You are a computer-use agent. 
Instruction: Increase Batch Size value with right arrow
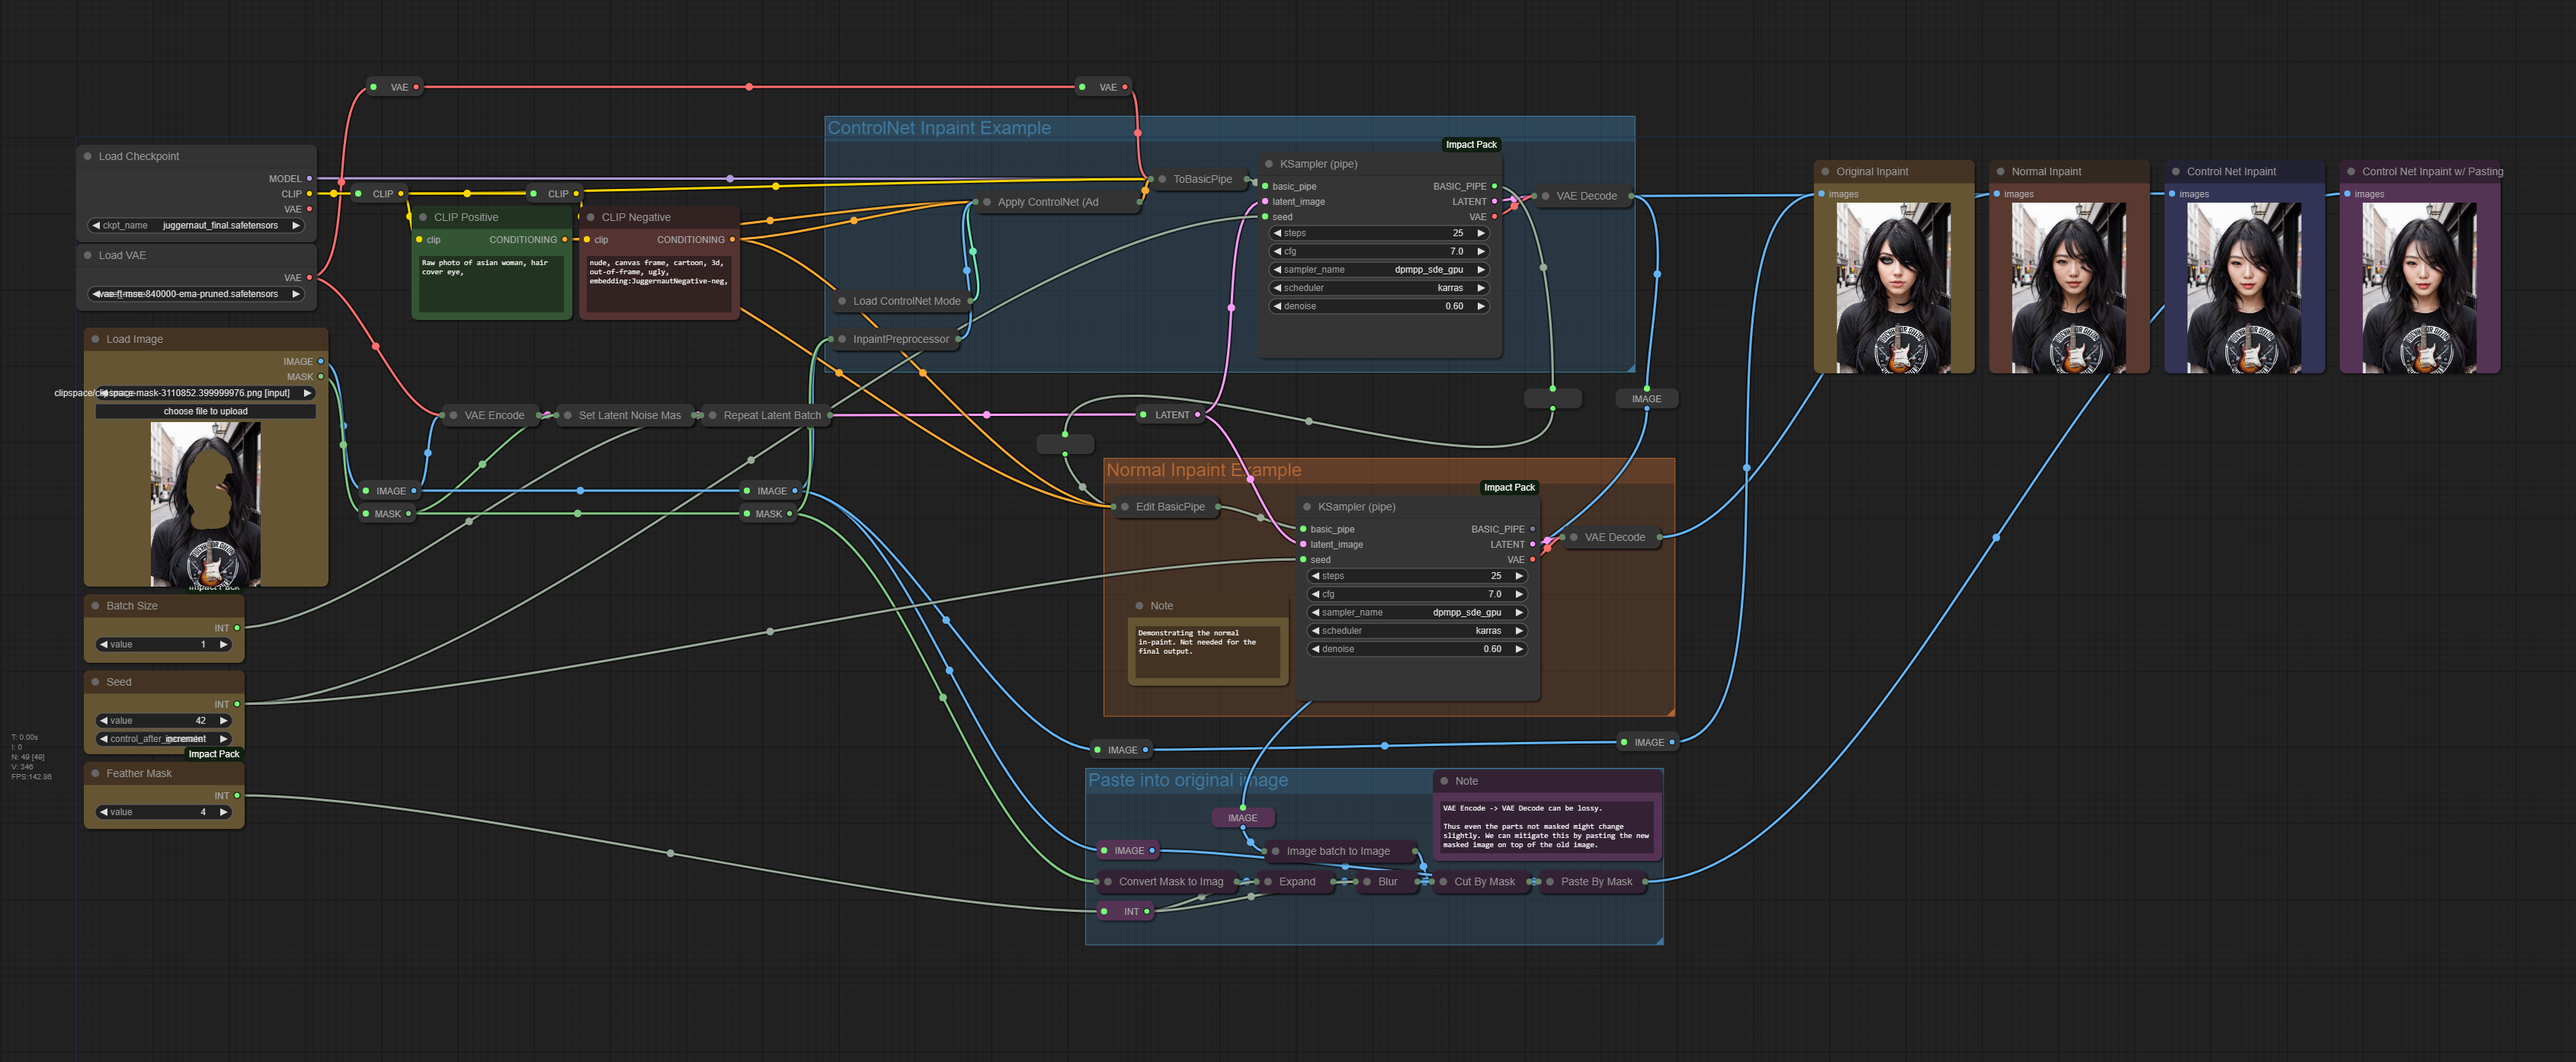tap(223, 645)
